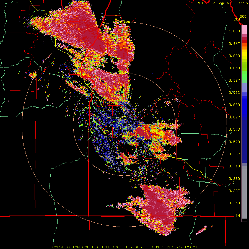
Task: Click the 100 NMI range ring label
Action: (124, 22)
